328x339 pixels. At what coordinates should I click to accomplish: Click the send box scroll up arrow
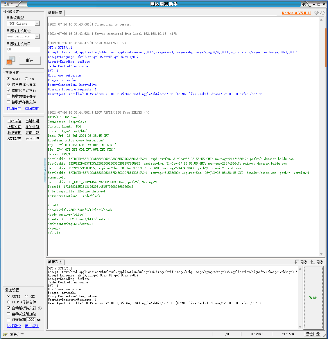pos(300,269)
